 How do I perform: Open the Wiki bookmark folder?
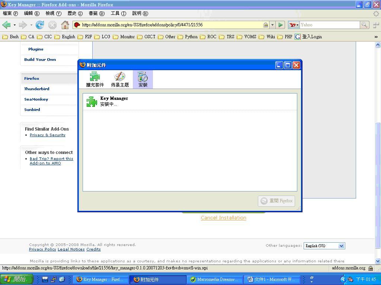click(x=267, y=37)
